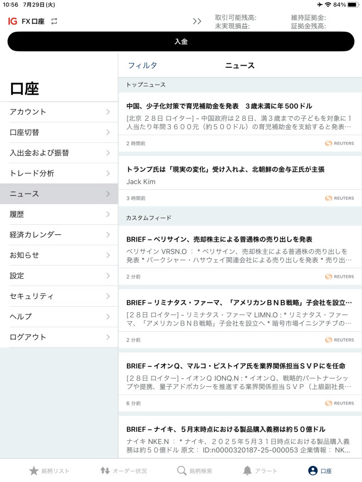362x482 pixels.
Task: Tap the FX口座 account name
Action: [x=33, y=21]
